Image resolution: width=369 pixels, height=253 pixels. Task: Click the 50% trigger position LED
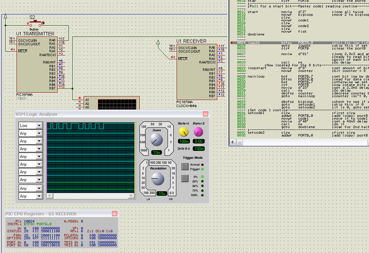click(202, 186)
